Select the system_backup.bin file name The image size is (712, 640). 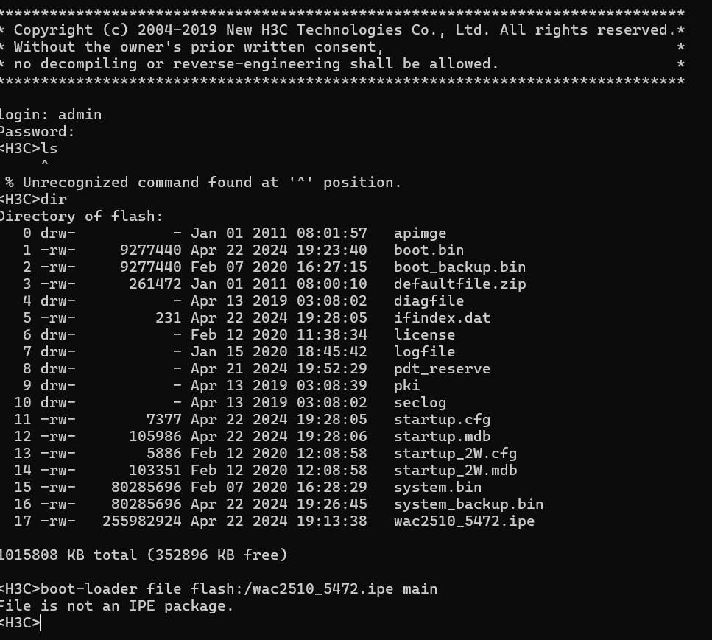(468, 504)
